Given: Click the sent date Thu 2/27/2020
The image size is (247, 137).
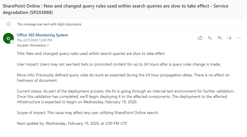Looking at the screenshot, I should (x=34, y=40).
